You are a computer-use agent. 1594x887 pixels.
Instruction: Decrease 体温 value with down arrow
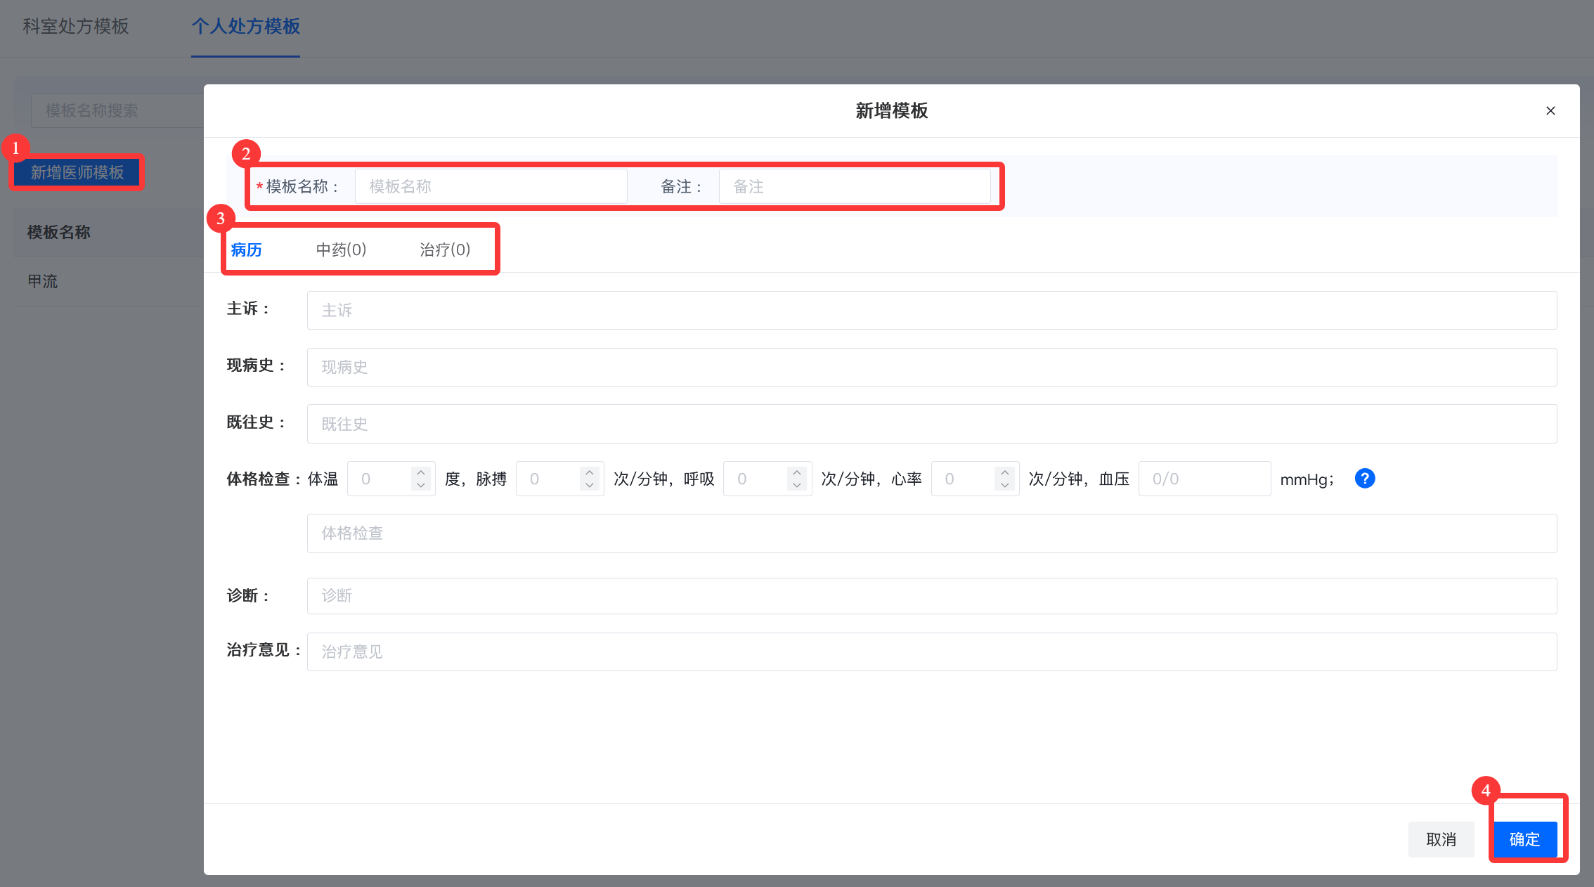pyautogui.click(x=421, y=486)
